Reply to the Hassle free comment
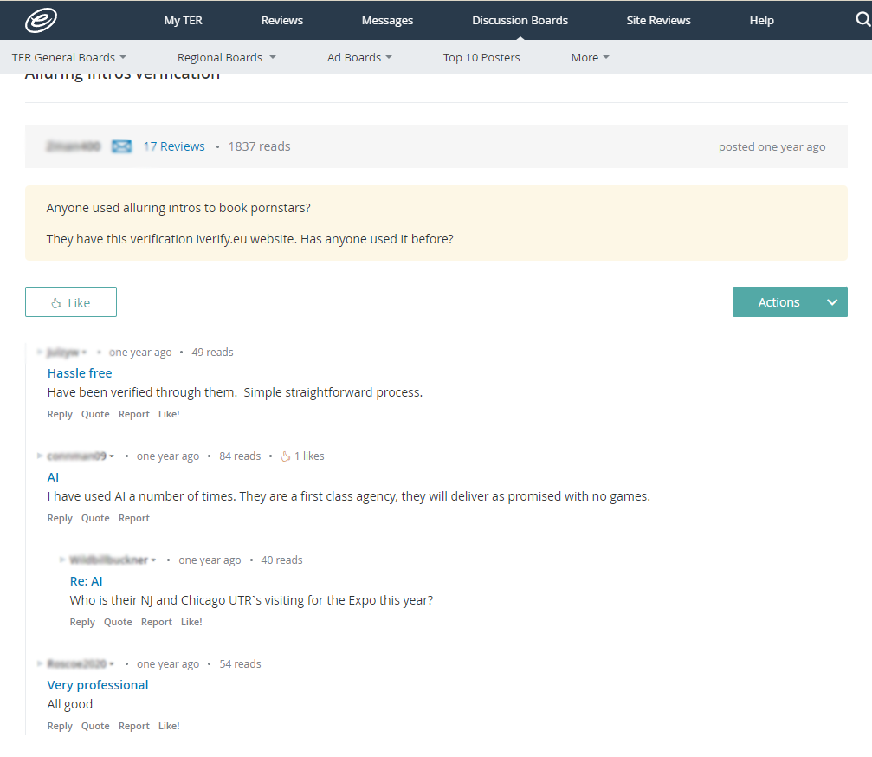 coord(60,414)
